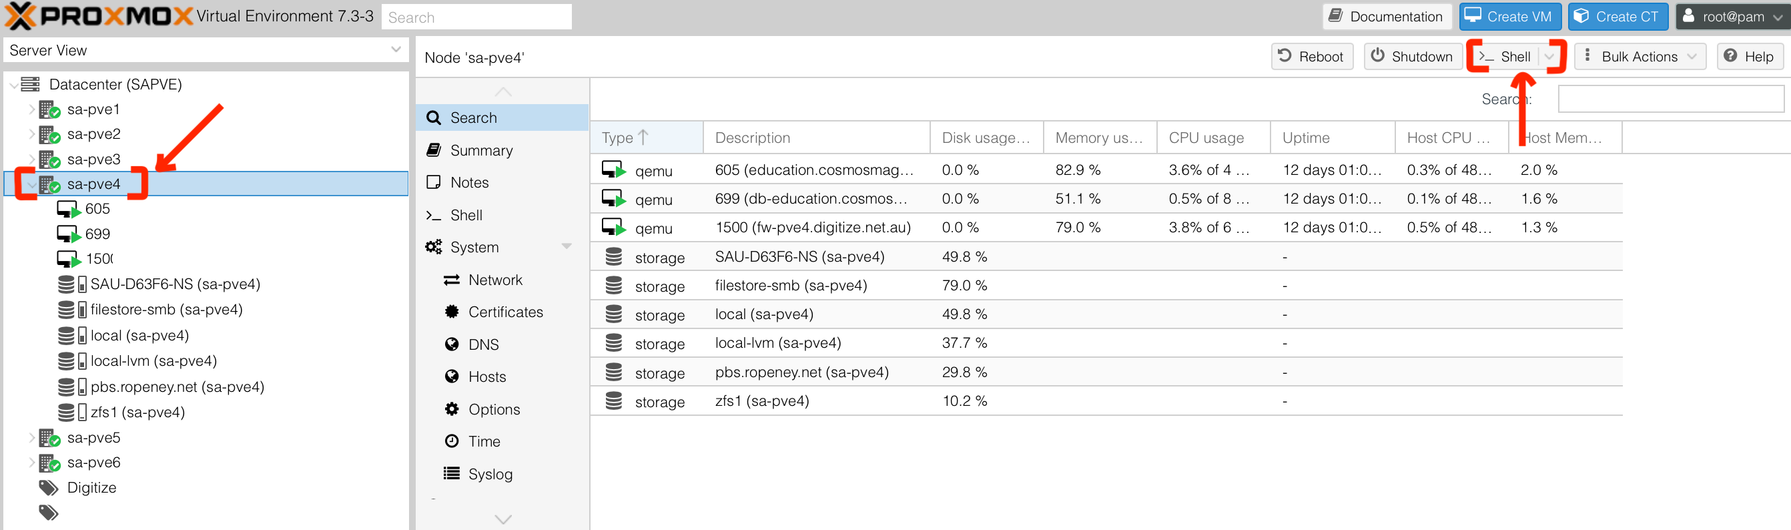Click the magnifier icon beside the Search tab
This screenshot has height=530, width=1791.
click(x=433, y=117)
